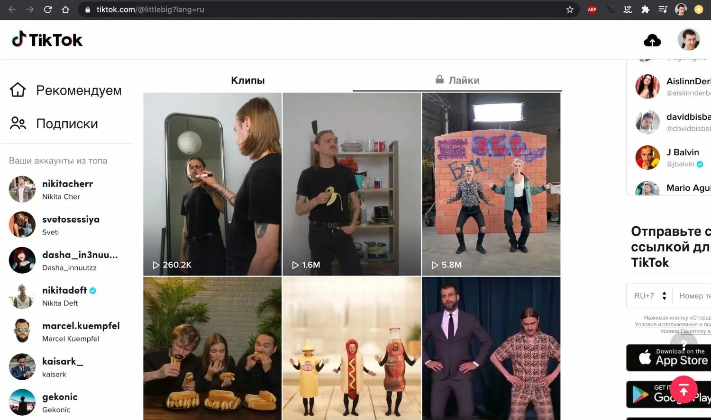Open the Chrome profile avatar
Screen dimensions: 711x420
681,9
